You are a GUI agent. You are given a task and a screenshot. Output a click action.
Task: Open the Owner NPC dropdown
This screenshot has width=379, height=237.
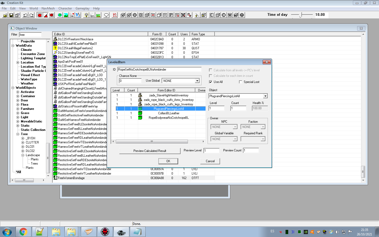[x=235, y=127]
